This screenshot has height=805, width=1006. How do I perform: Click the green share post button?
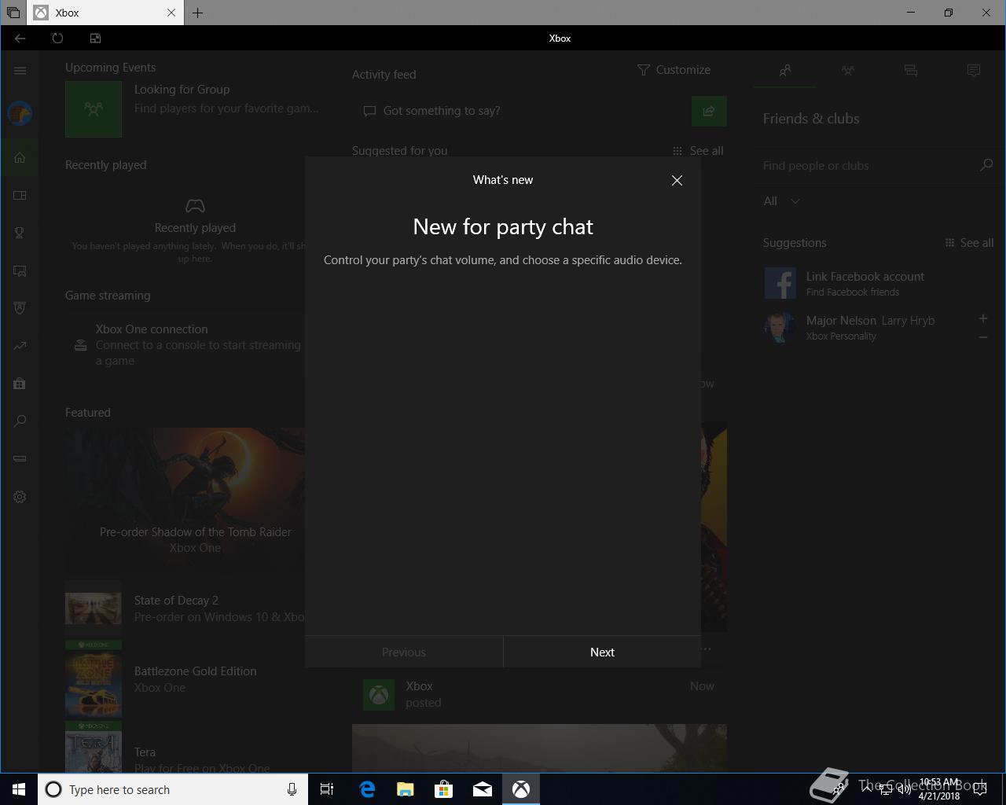(x=709, y=111)
